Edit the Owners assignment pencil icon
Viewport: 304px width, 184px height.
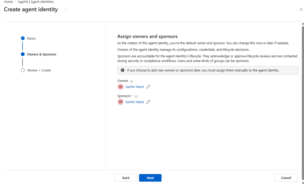(148, 87)
